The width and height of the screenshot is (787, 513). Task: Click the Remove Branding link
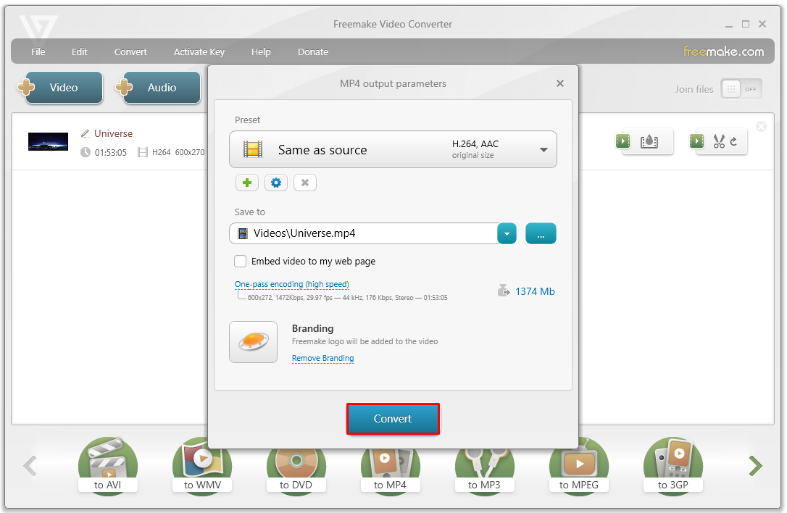click(322, 358)
